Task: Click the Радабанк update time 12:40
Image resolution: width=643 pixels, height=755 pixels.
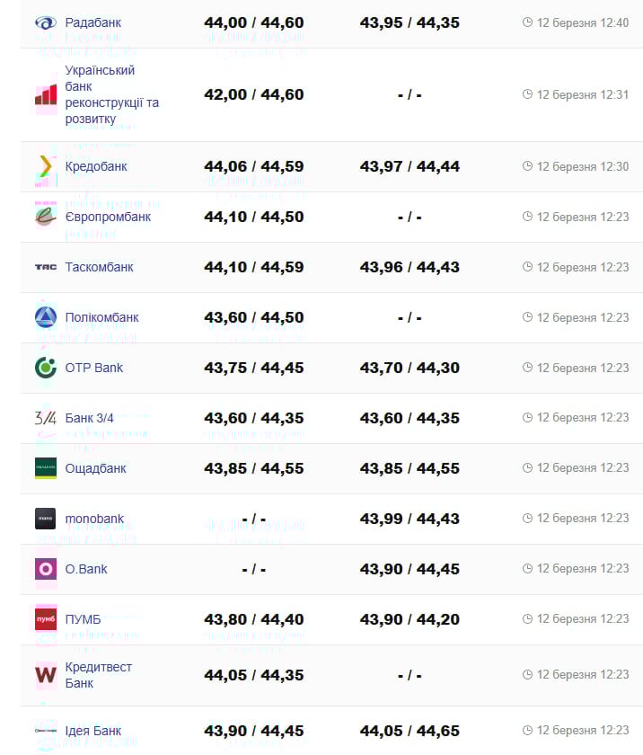Action: [582, 22]
